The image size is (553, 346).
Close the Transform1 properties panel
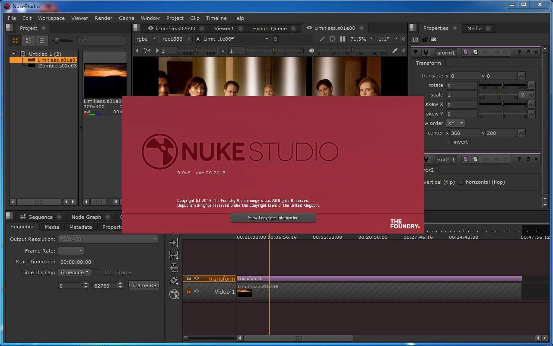[536, 52]
